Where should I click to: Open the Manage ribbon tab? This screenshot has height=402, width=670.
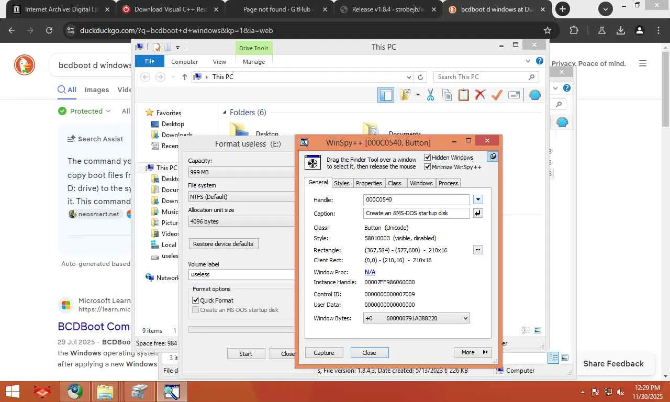(x=254, y=62)
